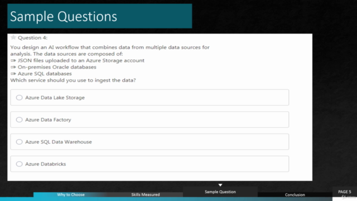This screenshot has height=201, width=357.
Task: Jump to the Conclusion tab
Action: tap(295, 195)
